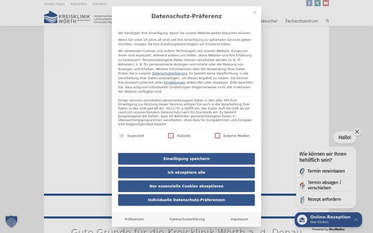This screenshot has width=373, height=233.
Task: Click the Kreisklinik Wörth logo
Action: pyautogui.click(x=67, y=17)
